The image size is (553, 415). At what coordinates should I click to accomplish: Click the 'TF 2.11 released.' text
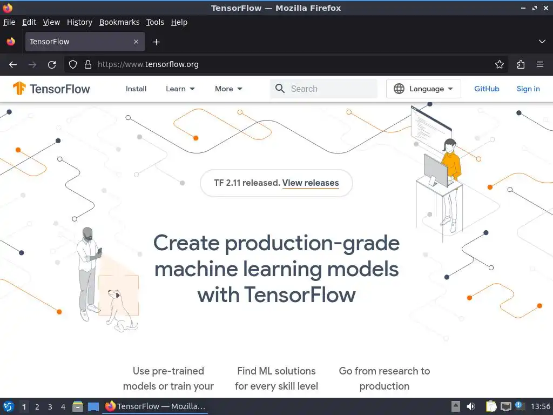pos(247,183)
